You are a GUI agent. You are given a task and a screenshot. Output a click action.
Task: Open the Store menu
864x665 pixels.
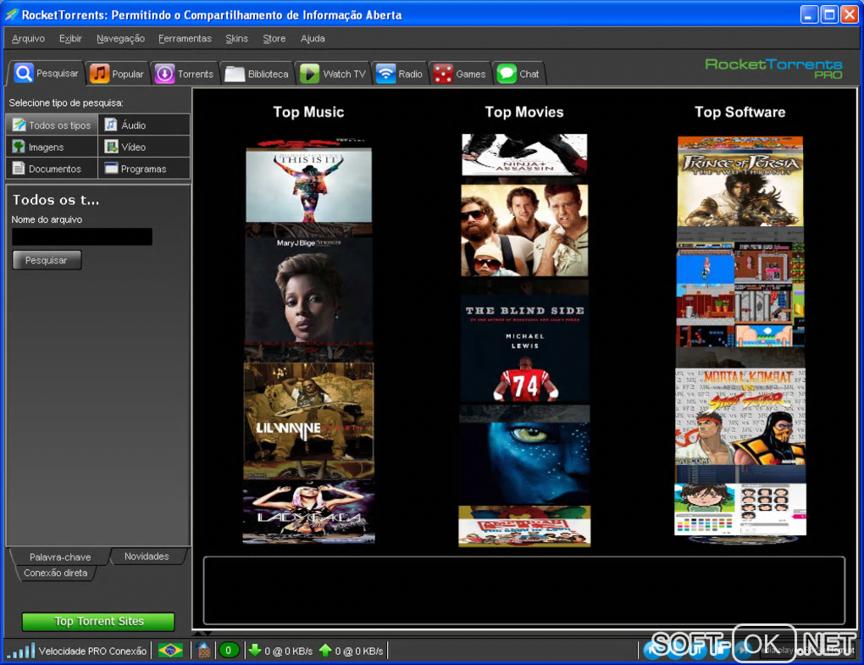[x=274, y=39]
